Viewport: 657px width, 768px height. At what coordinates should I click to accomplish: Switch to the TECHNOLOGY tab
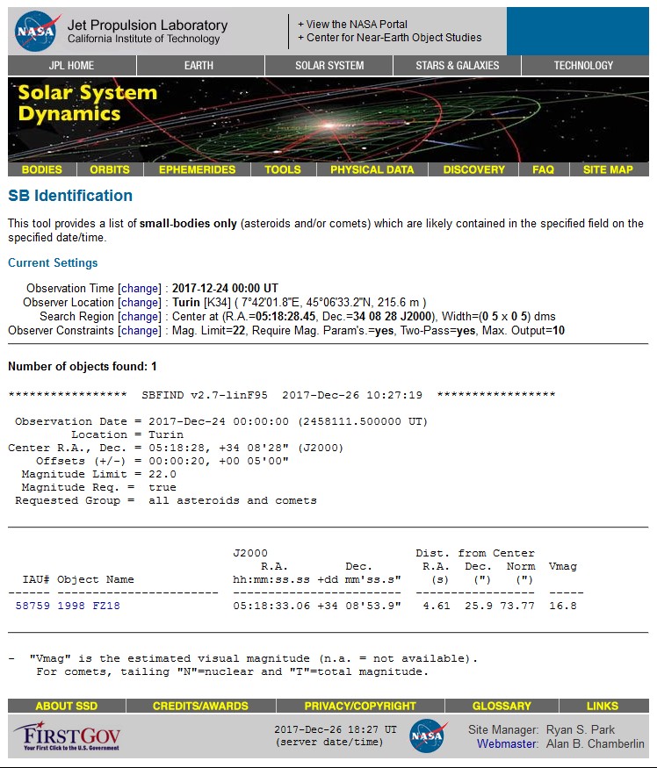click(x=583, y=66)
